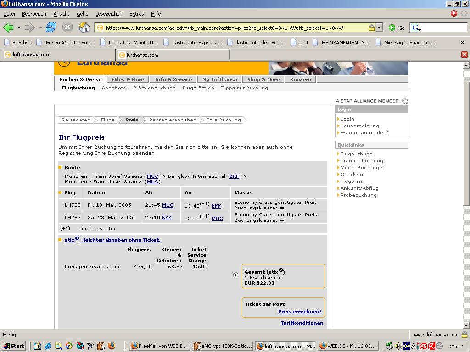
Task: Open the Ankunft/Abflug quicklink
Action: (359, 188)
